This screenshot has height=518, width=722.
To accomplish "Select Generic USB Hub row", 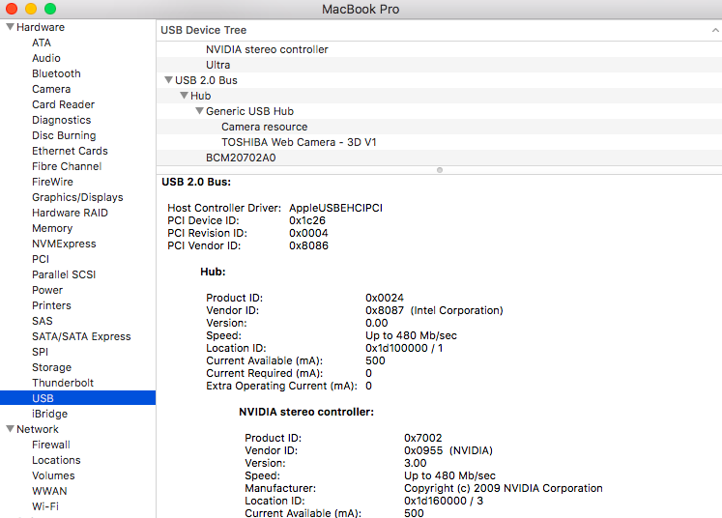I will pyautogui.click(x=439, y=111).
